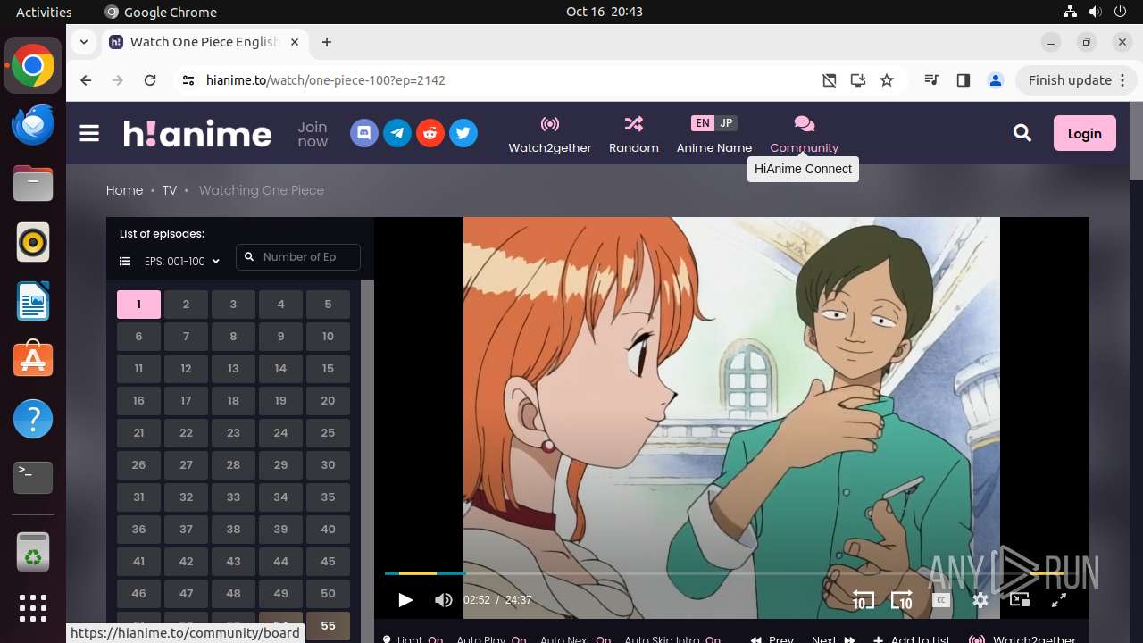Click the hianime logo
1143x643 pixels.
tap(197, 134)
